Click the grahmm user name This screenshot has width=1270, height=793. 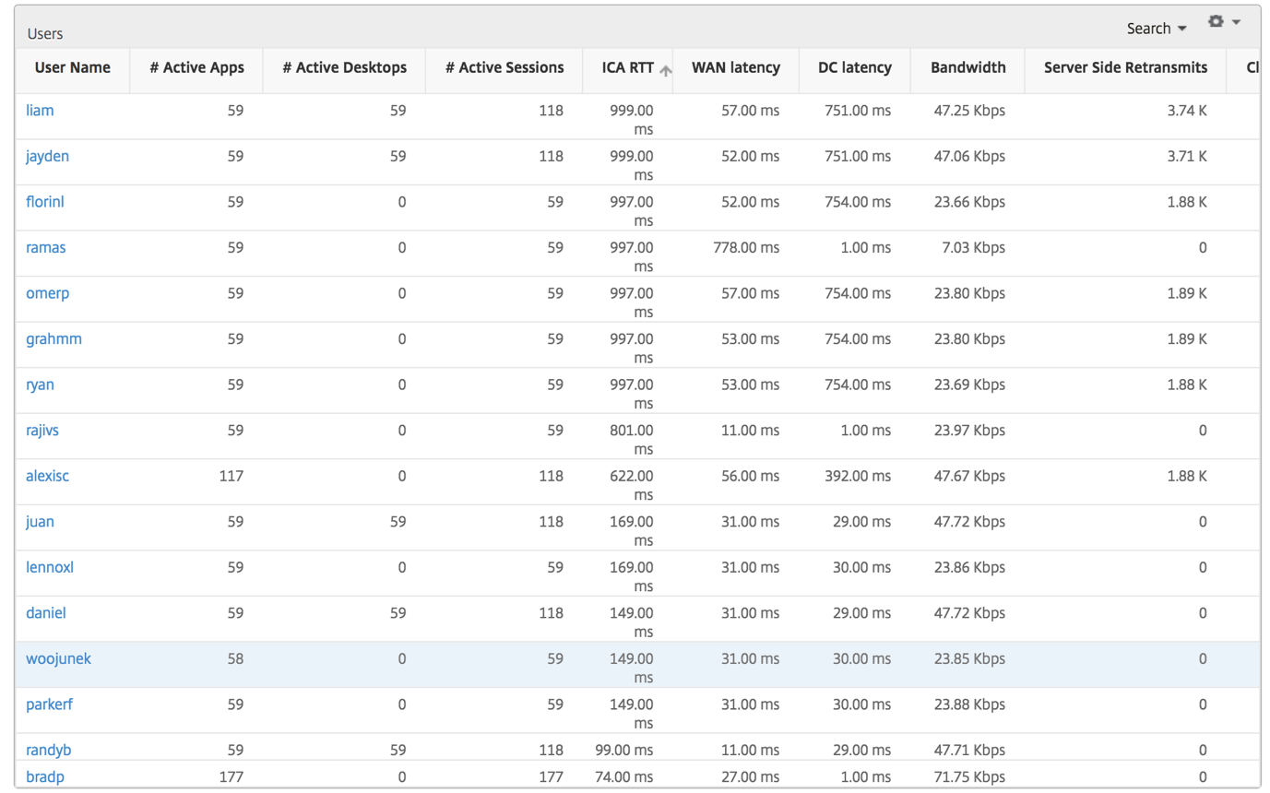click(x=53, y=338)
